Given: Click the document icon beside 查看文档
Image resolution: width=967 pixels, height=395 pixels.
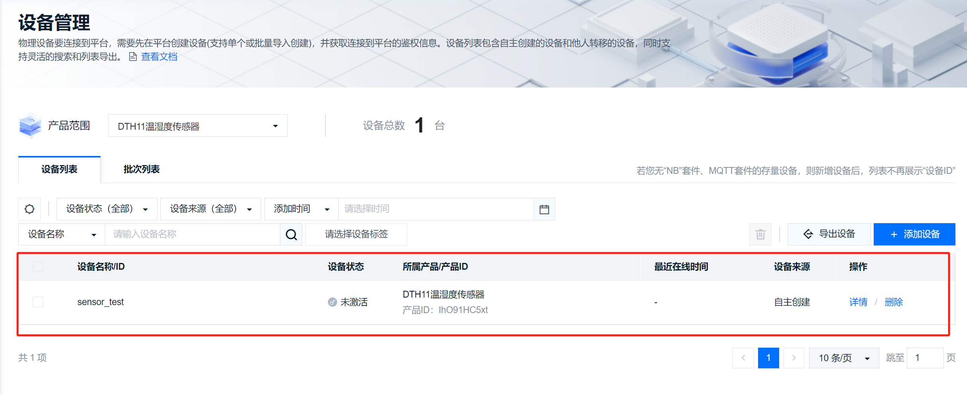Looking at the screenshot, I should pos(133,57).
